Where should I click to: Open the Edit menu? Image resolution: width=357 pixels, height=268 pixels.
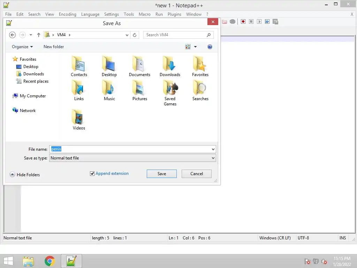coord(20,14)
